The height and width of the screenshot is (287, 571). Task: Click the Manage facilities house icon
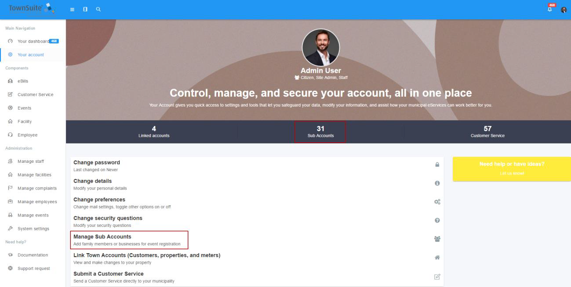point(10,175)
